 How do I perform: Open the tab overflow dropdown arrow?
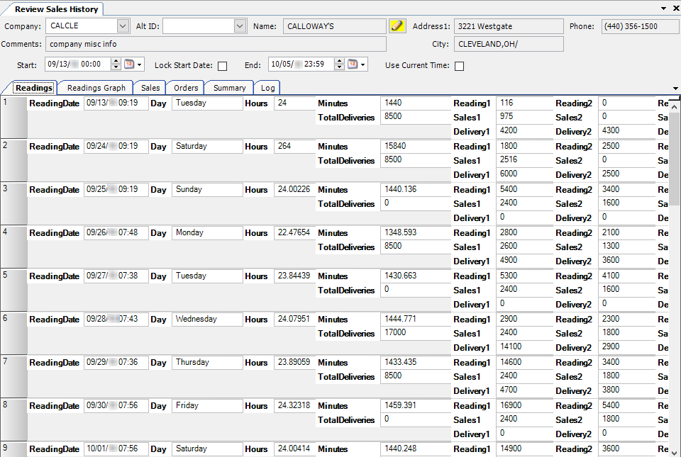[x=674, y=89]
